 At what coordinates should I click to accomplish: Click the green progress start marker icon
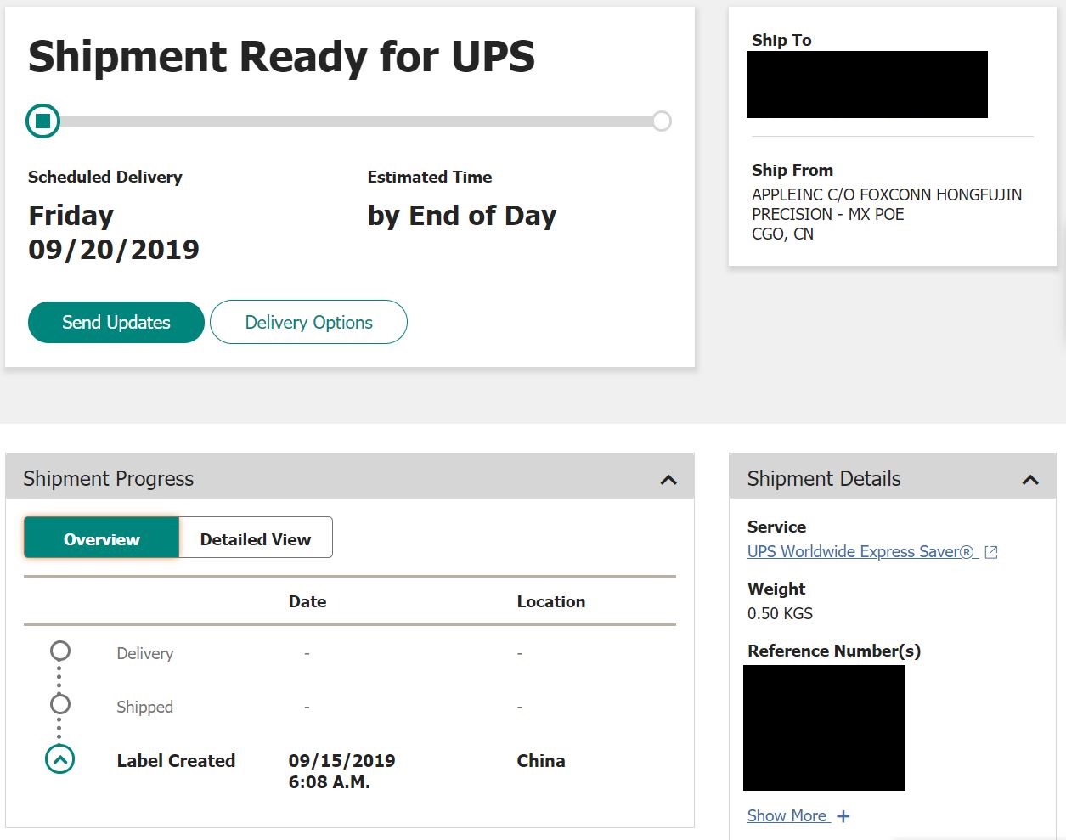coord(43,121)
